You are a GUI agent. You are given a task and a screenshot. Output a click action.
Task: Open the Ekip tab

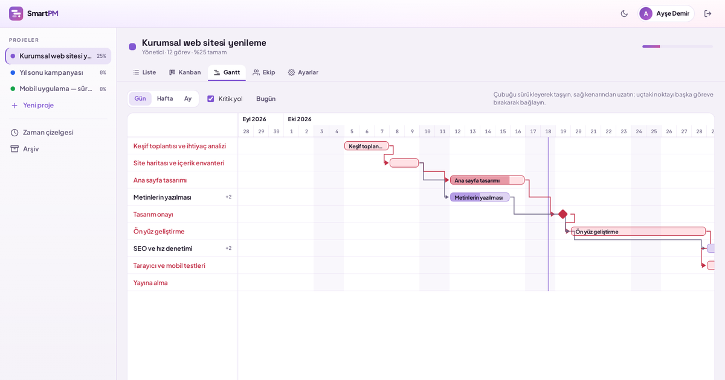[264, 72]
